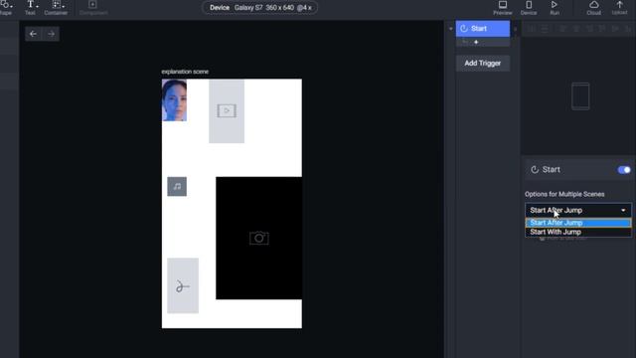Viewport: 636px width, 358px height.
Task: Open the Container tool menu
Action: pos(56,7)
